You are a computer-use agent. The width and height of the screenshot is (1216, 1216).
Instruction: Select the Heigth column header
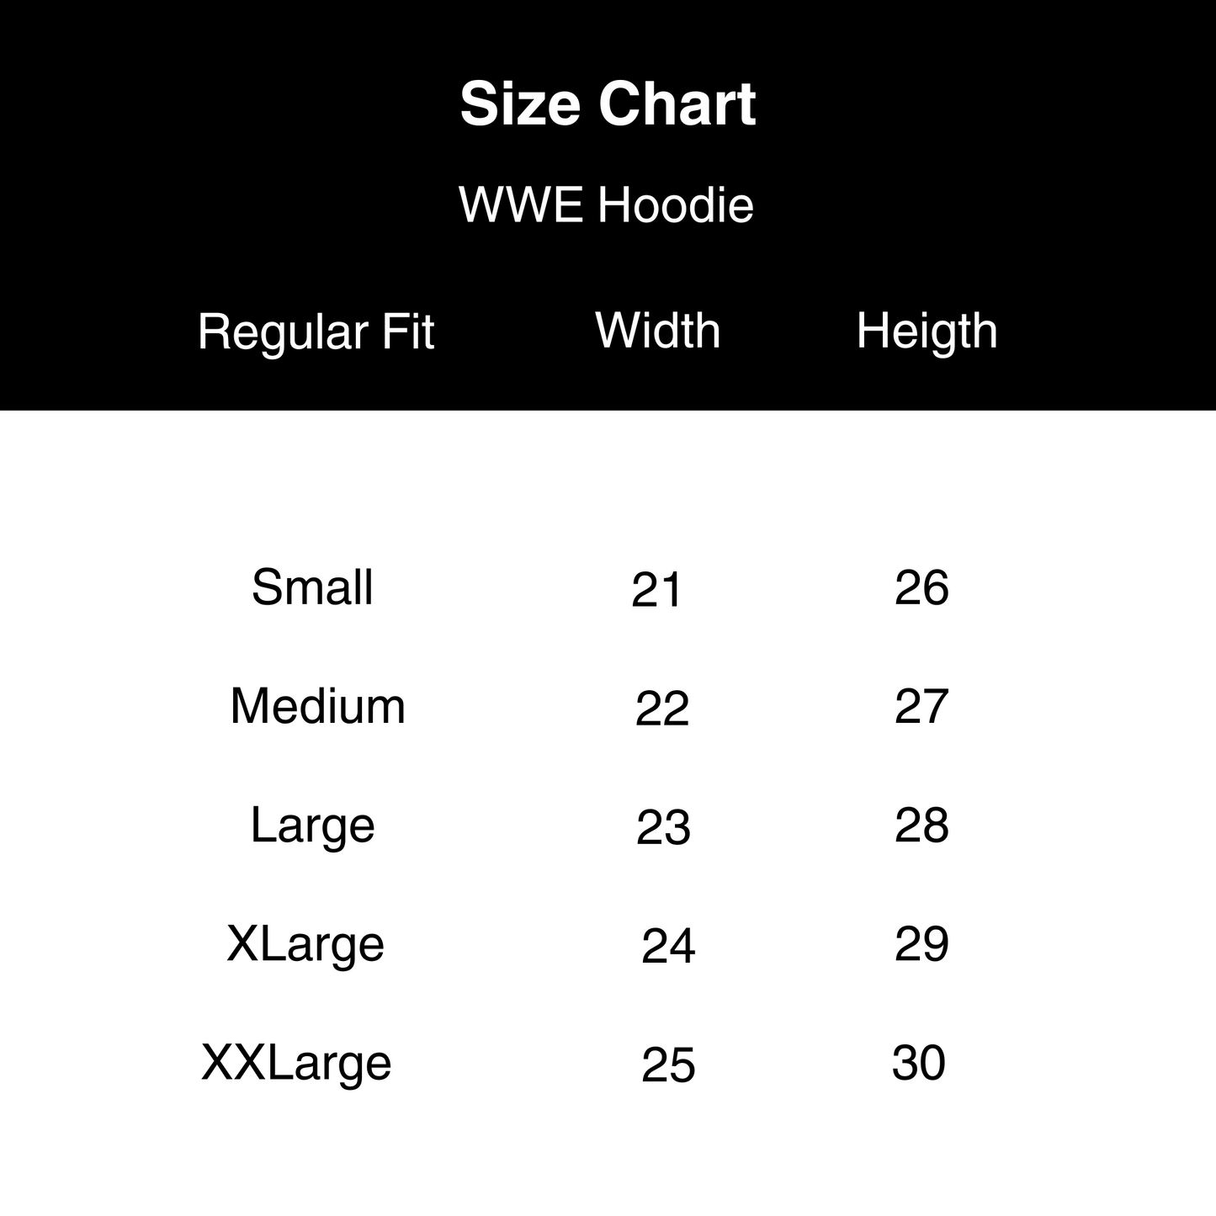click(x=927, y=331)
